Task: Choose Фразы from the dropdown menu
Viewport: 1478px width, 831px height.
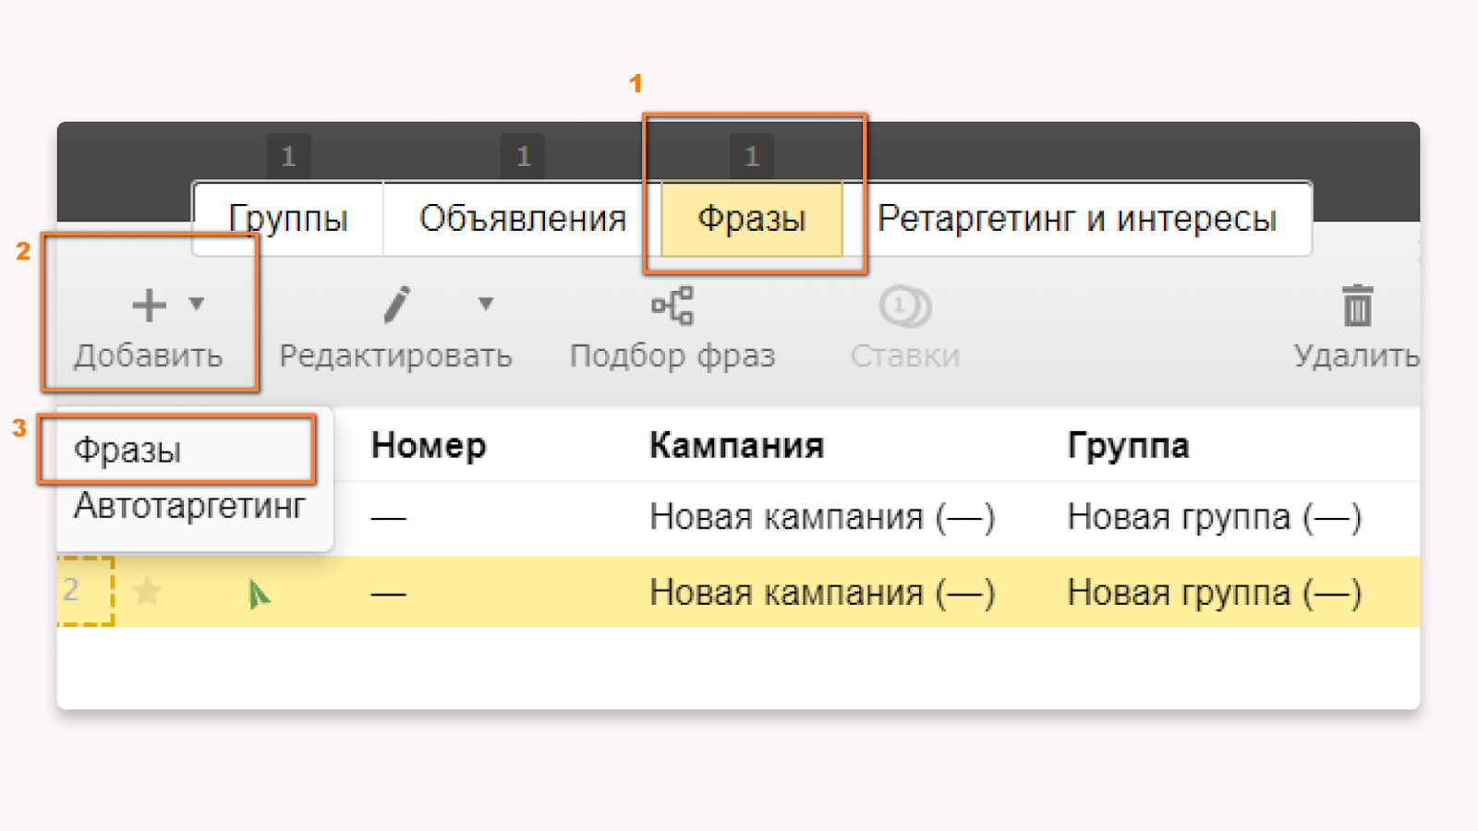Action: (x=128, y=451)
